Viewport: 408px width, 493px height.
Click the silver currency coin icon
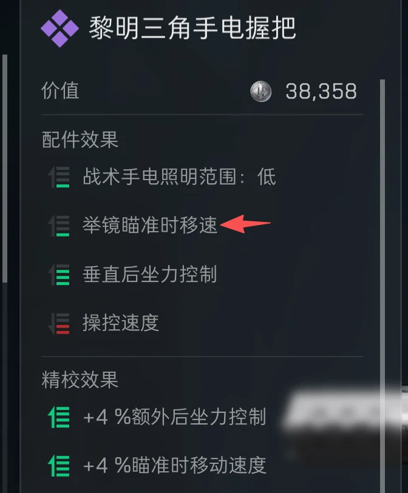(x=260, y=92)
